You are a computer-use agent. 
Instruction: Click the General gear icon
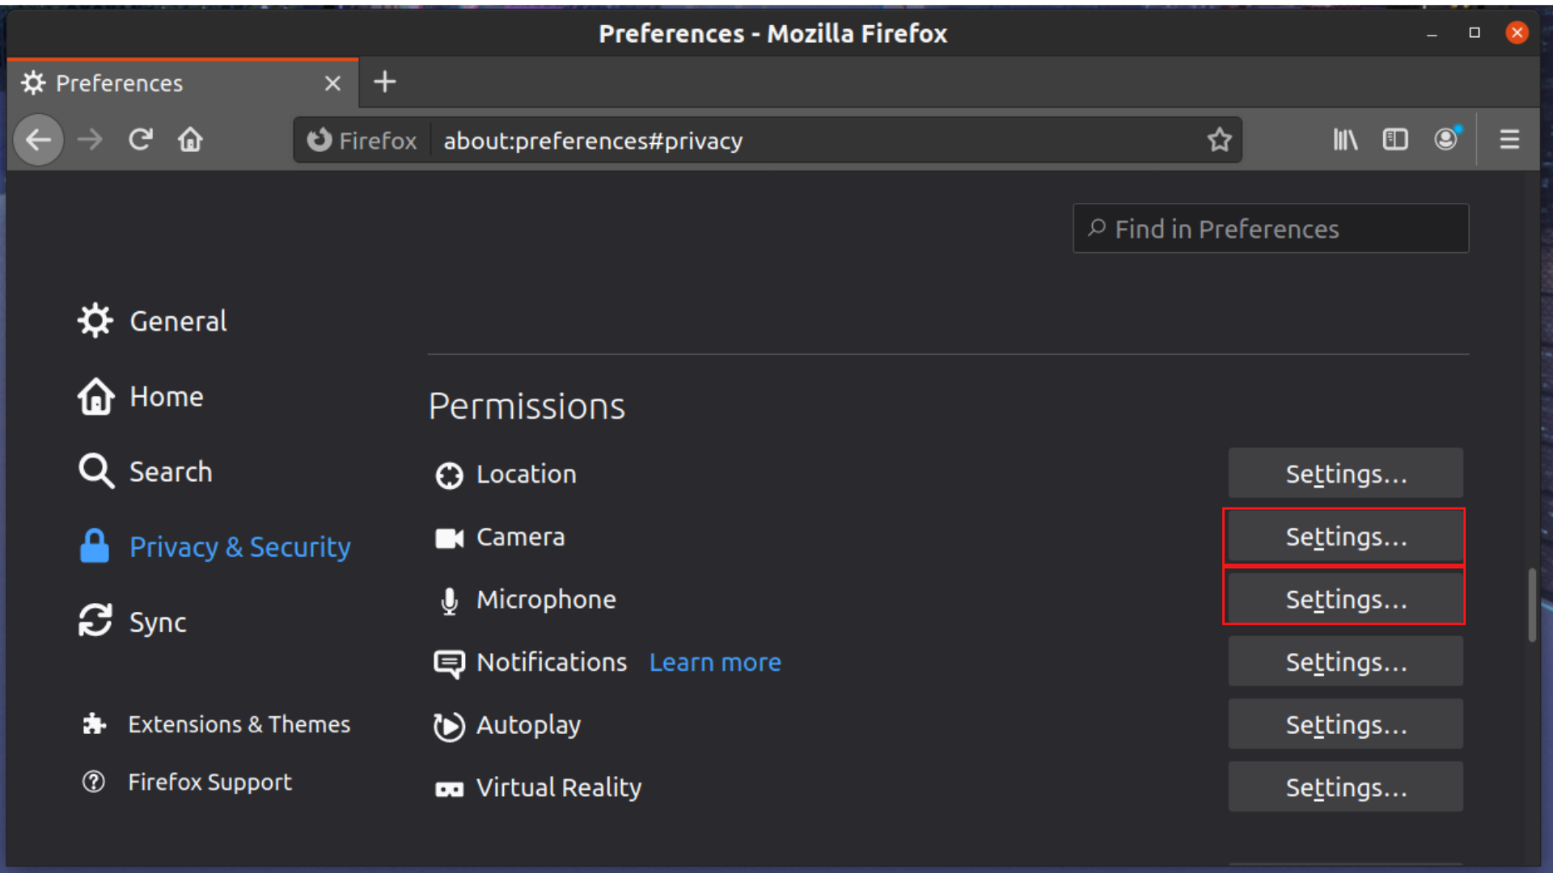[95, 321]
